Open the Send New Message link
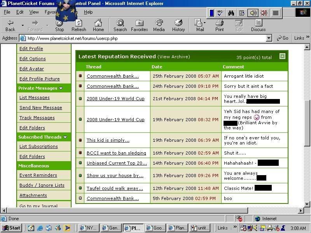 (41, 108)
